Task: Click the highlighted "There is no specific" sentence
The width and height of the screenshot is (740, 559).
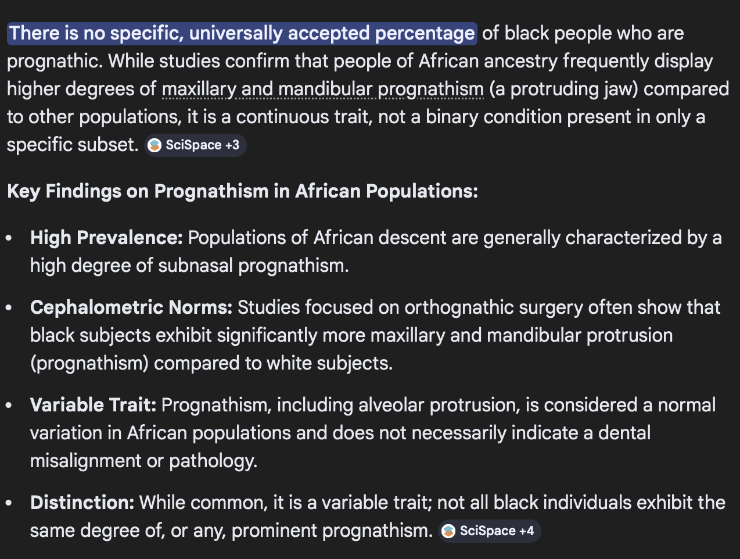Action: (242, 34)
